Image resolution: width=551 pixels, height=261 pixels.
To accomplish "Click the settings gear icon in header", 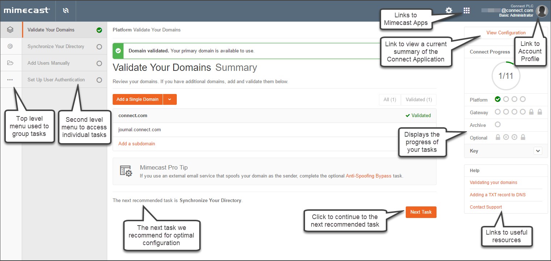I will [448, 11].
